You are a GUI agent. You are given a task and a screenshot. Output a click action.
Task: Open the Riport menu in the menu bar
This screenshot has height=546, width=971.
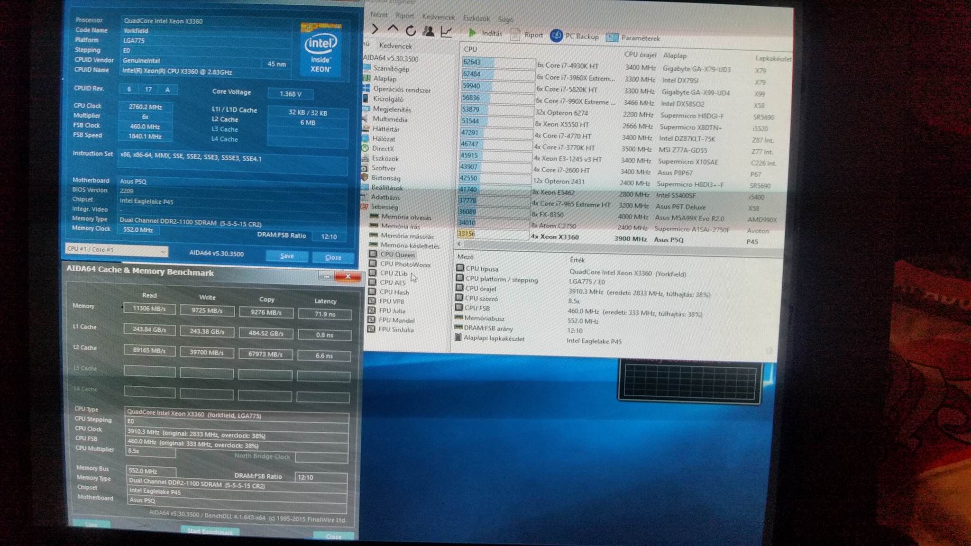pos(404,16)
